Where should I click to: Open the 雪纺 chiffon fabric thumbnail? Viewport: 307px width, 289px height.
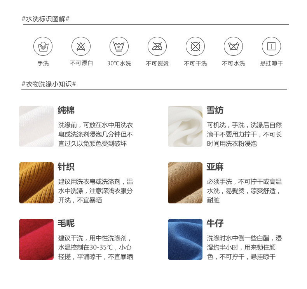[x=185, y=126]
